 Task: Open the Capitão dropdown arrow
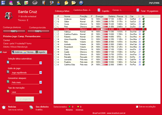[x=138, y=10]
